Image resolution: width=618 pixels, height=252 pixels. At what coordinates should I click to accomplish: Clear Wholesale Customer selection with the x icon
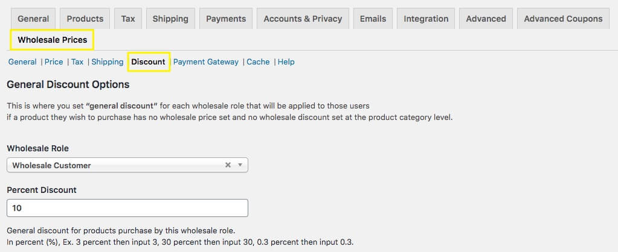228,165
